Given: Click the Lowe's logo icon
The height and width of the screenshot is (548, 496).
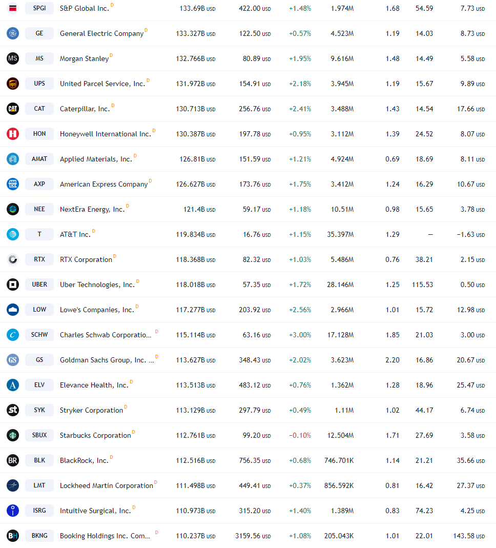Looking at the screenshot, I should [x=13, y=310].
